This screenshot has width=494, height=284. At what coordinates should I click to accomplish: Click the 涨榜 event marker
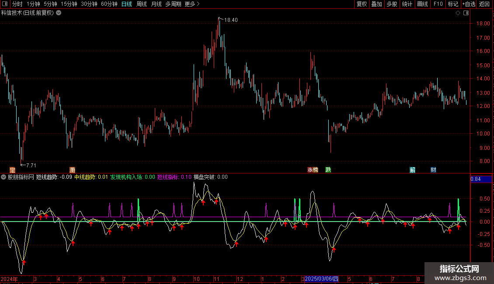[313, 170]
